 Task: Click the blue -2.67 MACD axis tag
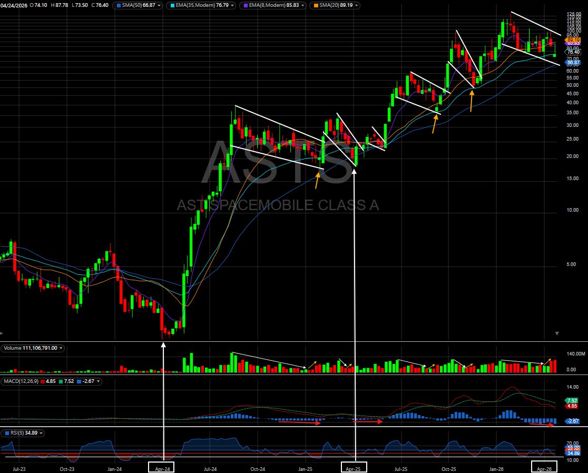coord(573,421)
